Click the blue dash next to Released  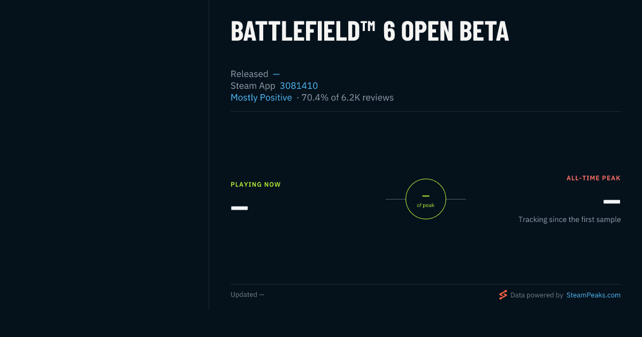276,74
